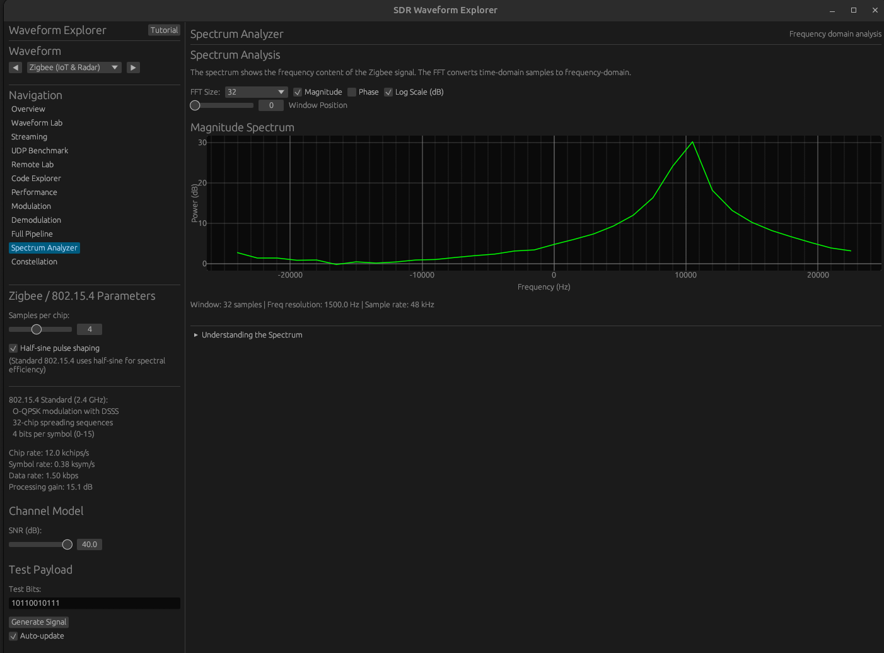Select Constellation in the navigation list
The image size is (884, 653).
(34, 261)
